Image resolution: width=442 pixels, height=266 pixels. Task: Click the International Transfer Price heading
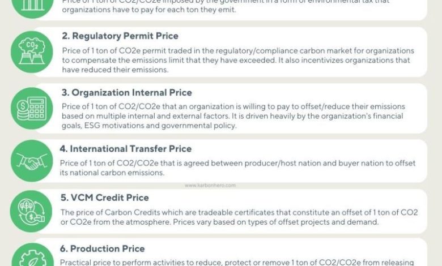[125, 149]
